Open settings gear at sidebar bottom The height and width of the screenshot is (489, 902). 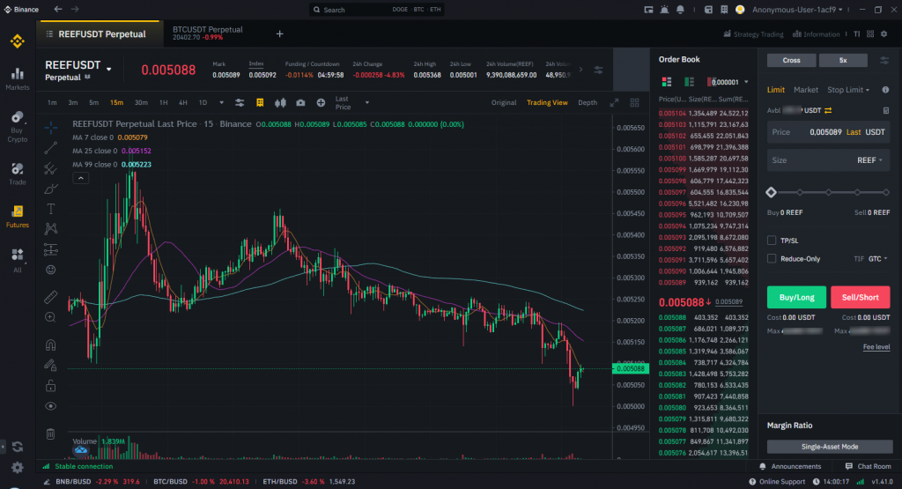coord(18,467)
